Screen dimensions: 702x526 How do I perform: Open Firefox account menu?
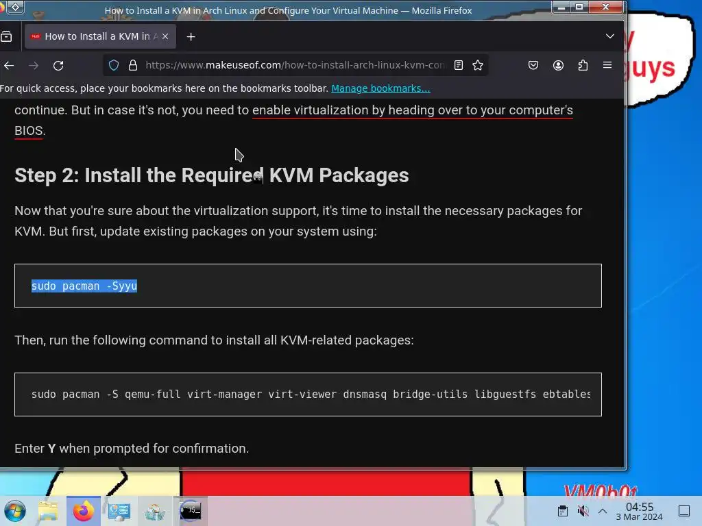558,65
